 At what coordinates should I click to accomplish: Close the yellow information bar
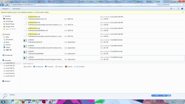tap(183, 12)
